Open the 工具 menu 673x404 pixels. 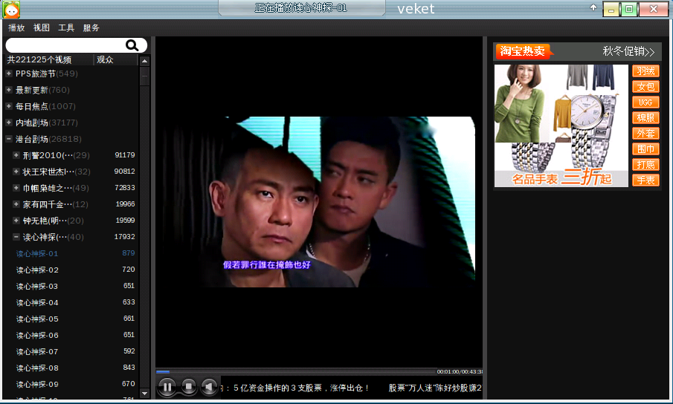tap(66, 27)
